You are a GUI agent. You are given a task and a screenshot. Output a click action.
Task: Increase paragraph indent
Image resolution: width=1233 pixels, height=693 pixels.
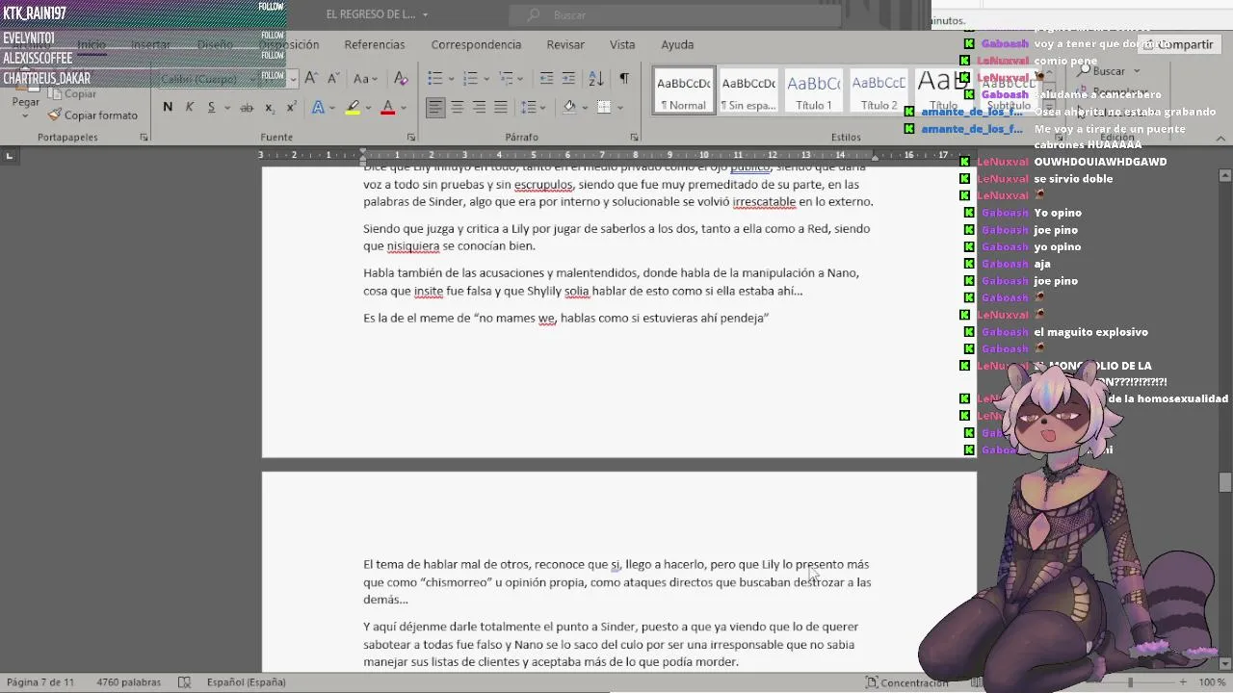point(568,79)
